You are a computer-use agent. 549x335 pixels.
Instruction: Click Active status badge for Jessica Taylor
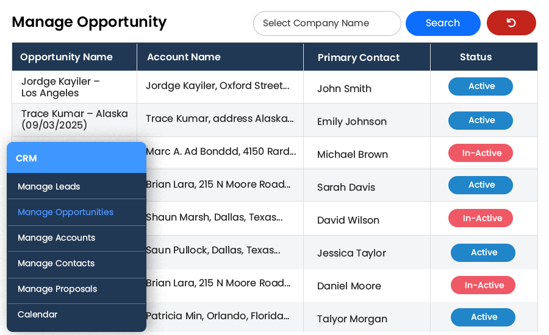coord(483,253)
